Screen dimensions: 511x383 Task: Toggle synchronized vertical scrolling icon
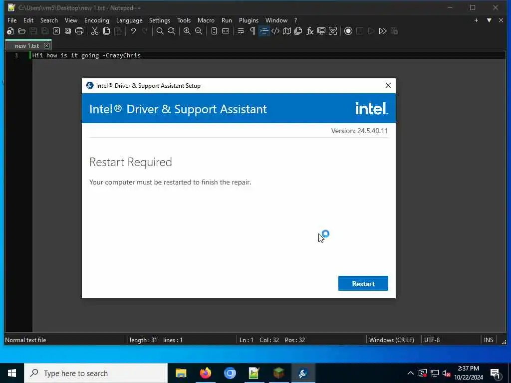click(x=214, y=31)
